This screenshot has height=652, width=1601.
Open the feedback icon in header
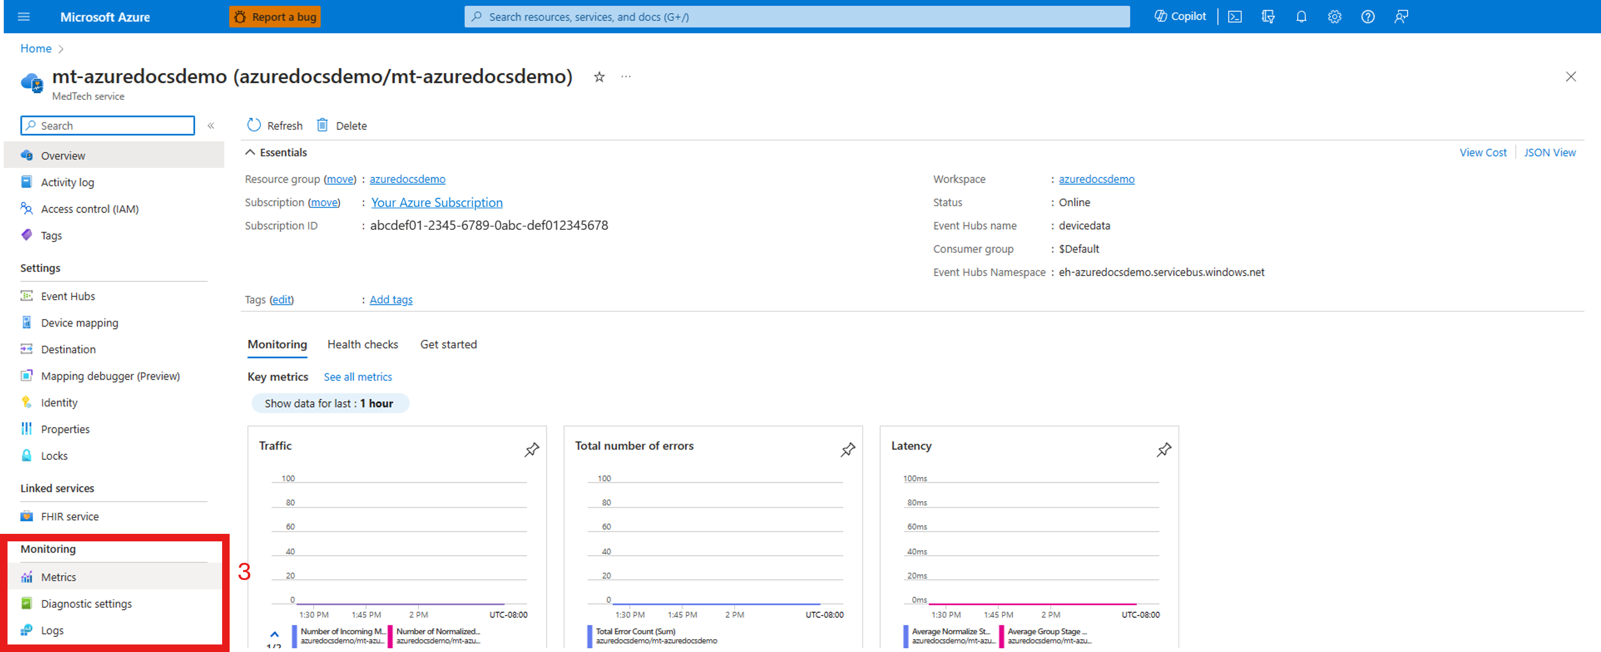click(x=1401, y=17)
